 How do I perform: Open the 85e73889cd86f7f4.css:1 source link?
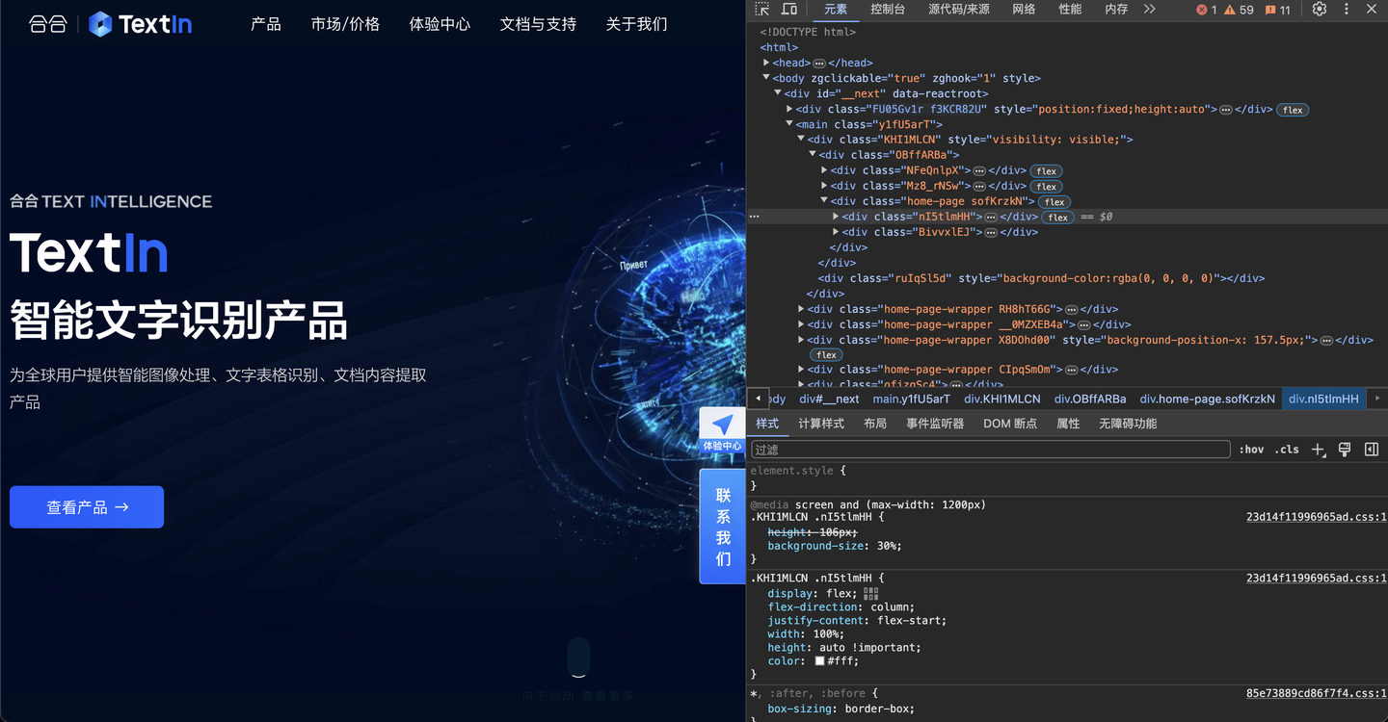click(x=1316, y=693)
